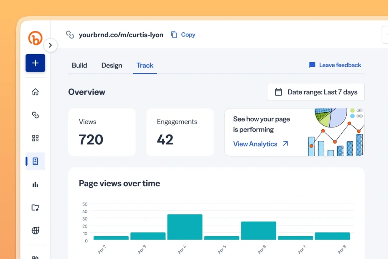Screen dimensions: 388x259
Task: Click the tall Apr 4 chart bar
Action: pyautogui.click(x=185, y=227)
